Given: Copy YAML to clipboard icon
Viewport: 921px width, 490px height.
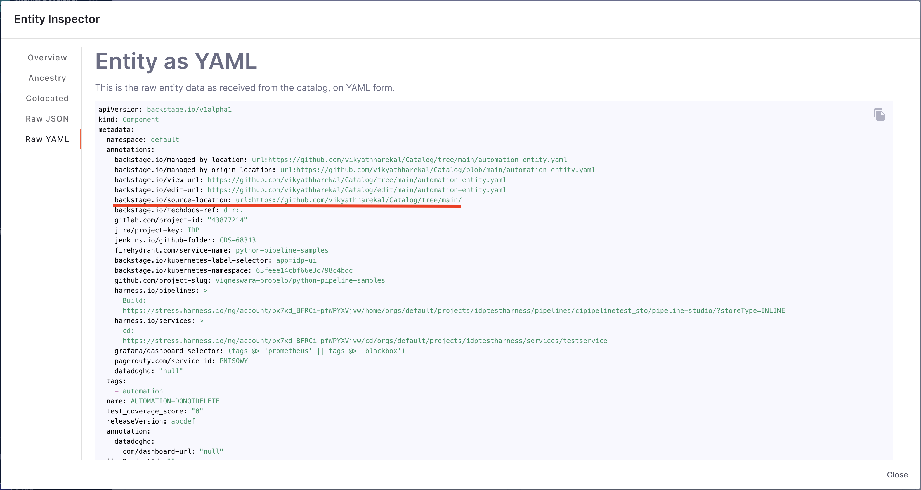Looking at the screenshot, I should coord(879,115).
